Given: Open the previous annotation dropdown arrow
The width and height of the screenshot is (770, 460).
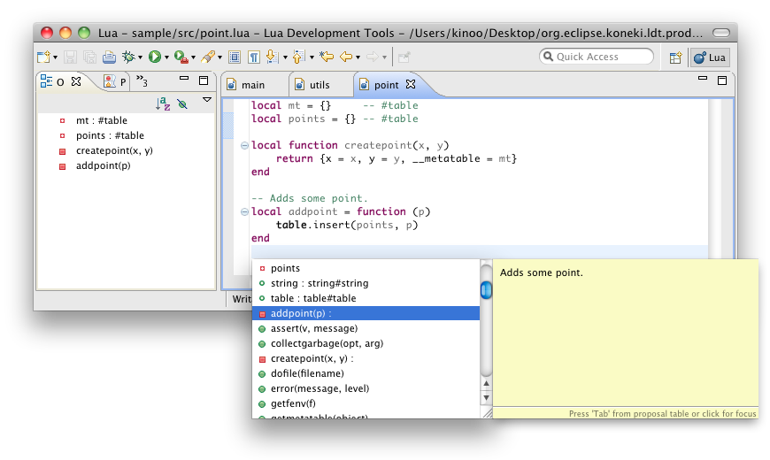Looking at the screenshot, I should tap(312, 57).
